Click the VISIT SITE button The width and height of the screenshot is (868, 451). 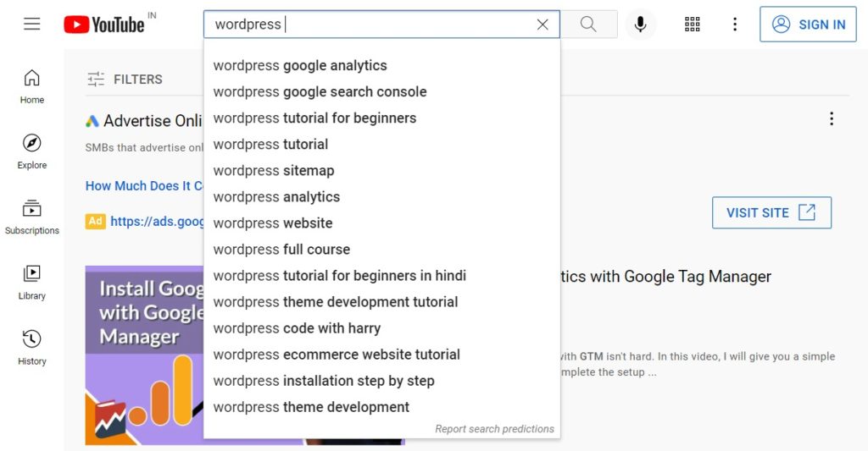pos(771,212)
